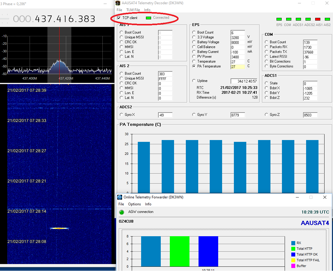Open the Options menu in Telemetry Forwarder
This screenshot has height=271, width=333.
click(x=134, y=204)
